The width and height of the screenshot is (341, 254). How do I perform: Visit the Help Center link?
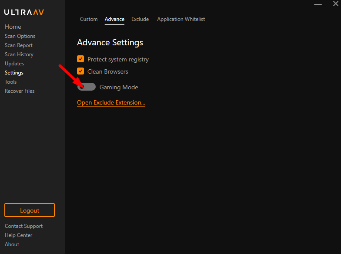19,235
